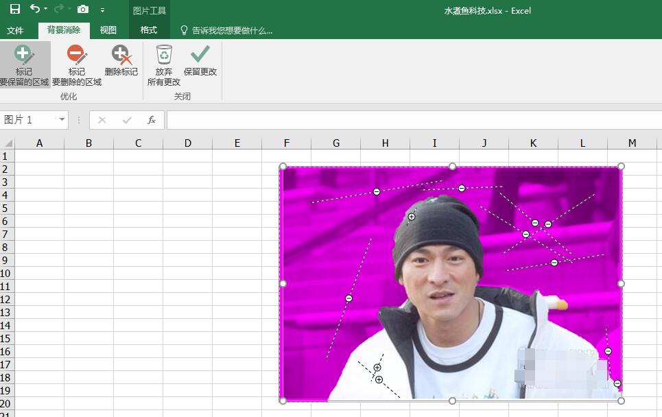Open the 文件 menu
The height and width of the screenshot is (417, 662).
(16, 30)
